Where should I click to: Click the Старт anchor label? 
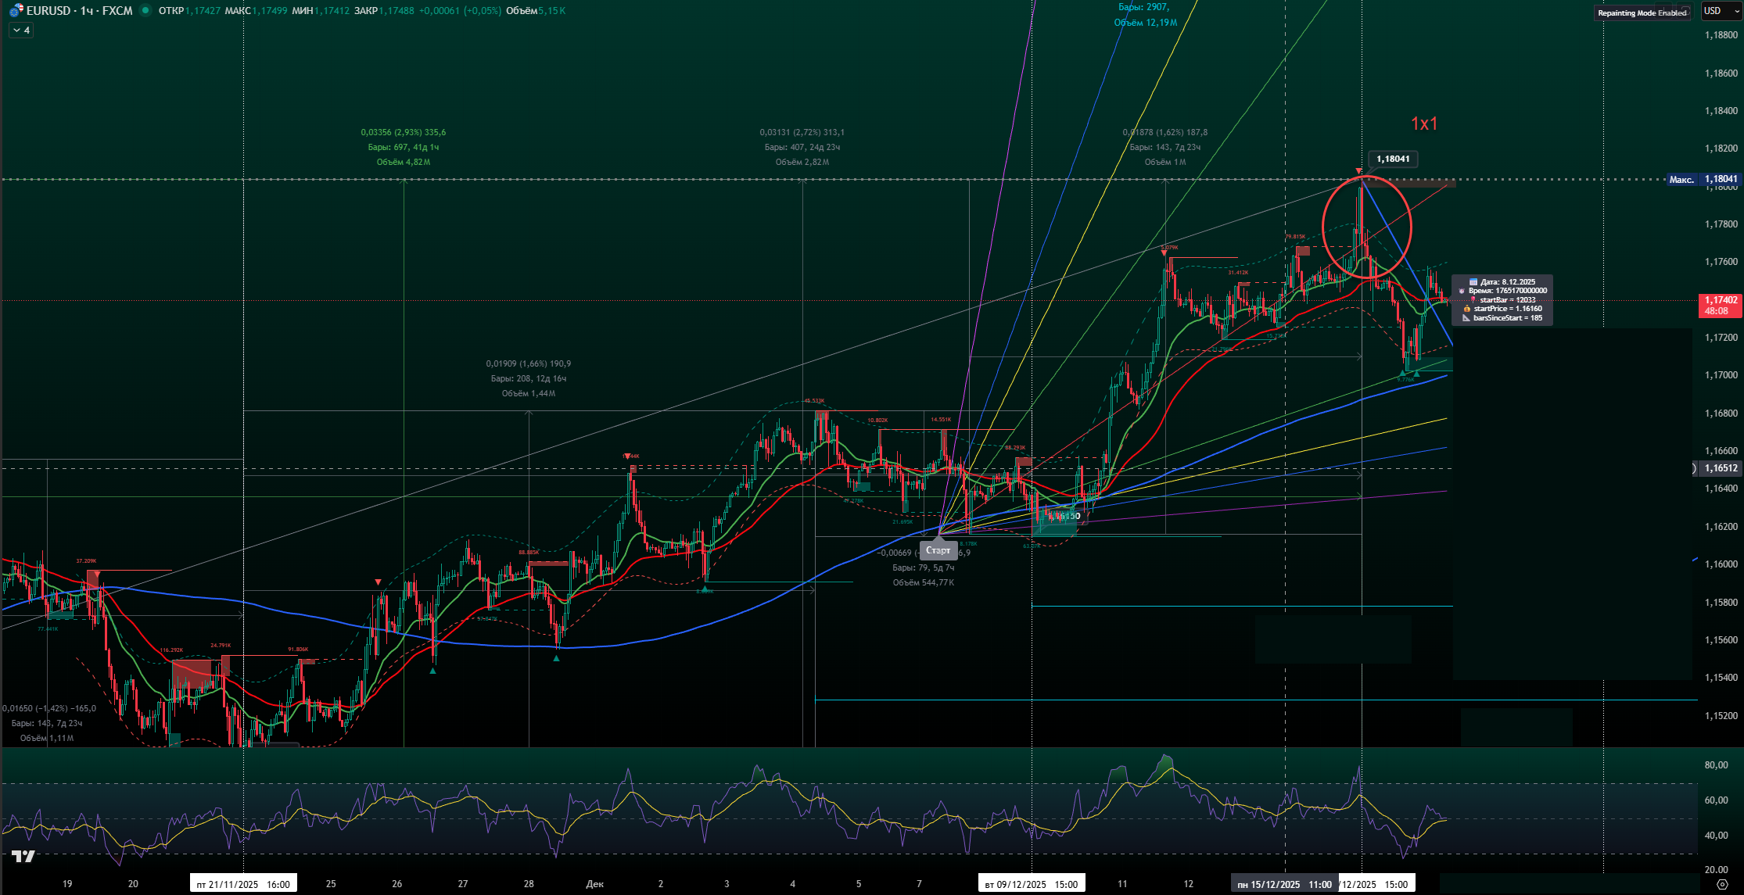point(938,550)
